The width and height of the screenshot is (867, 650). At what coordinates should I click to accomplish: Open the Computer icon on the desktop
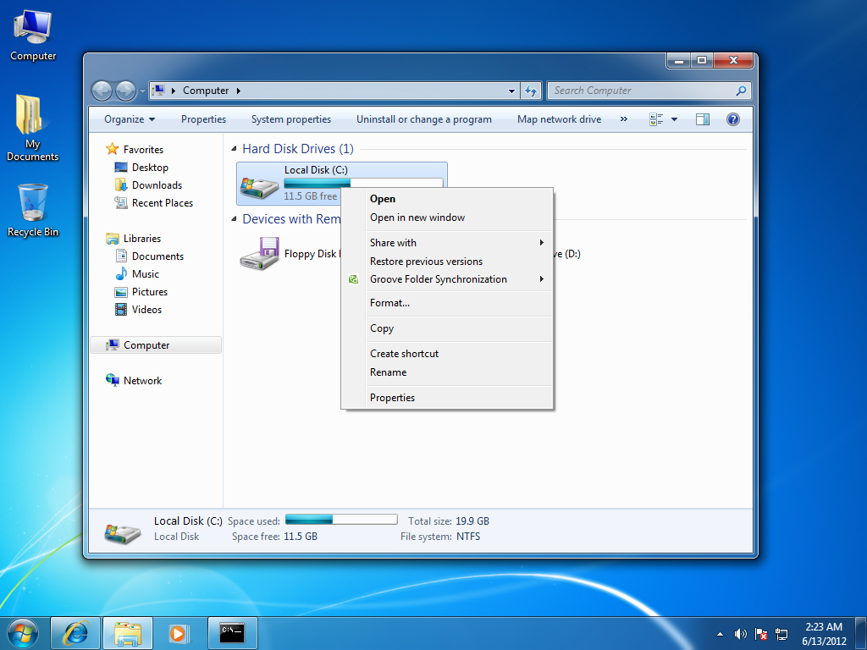(32, 30)
